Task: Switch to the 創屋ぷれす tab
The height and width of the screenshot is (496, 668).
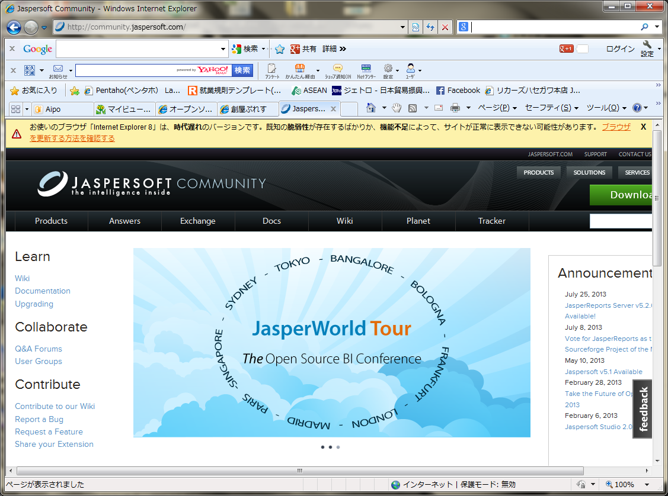Action: 248,109
